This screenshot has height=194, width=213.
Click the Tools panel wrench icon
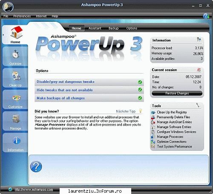(x=198, y=105)
